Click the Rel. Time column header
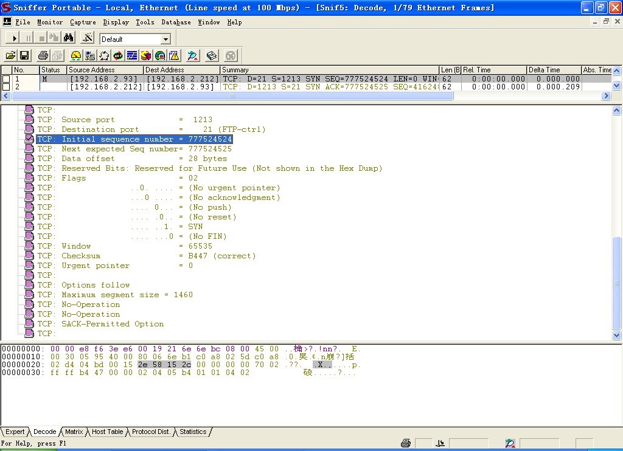Image resolution: width=623 pixels, height=451 pixels. (494, 70)
